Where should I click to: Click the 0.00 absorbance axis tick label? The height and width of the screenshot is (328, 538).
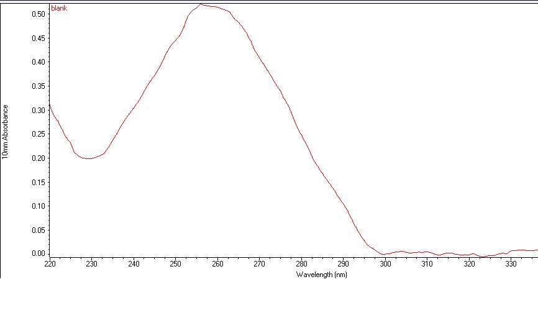[37, 253]
